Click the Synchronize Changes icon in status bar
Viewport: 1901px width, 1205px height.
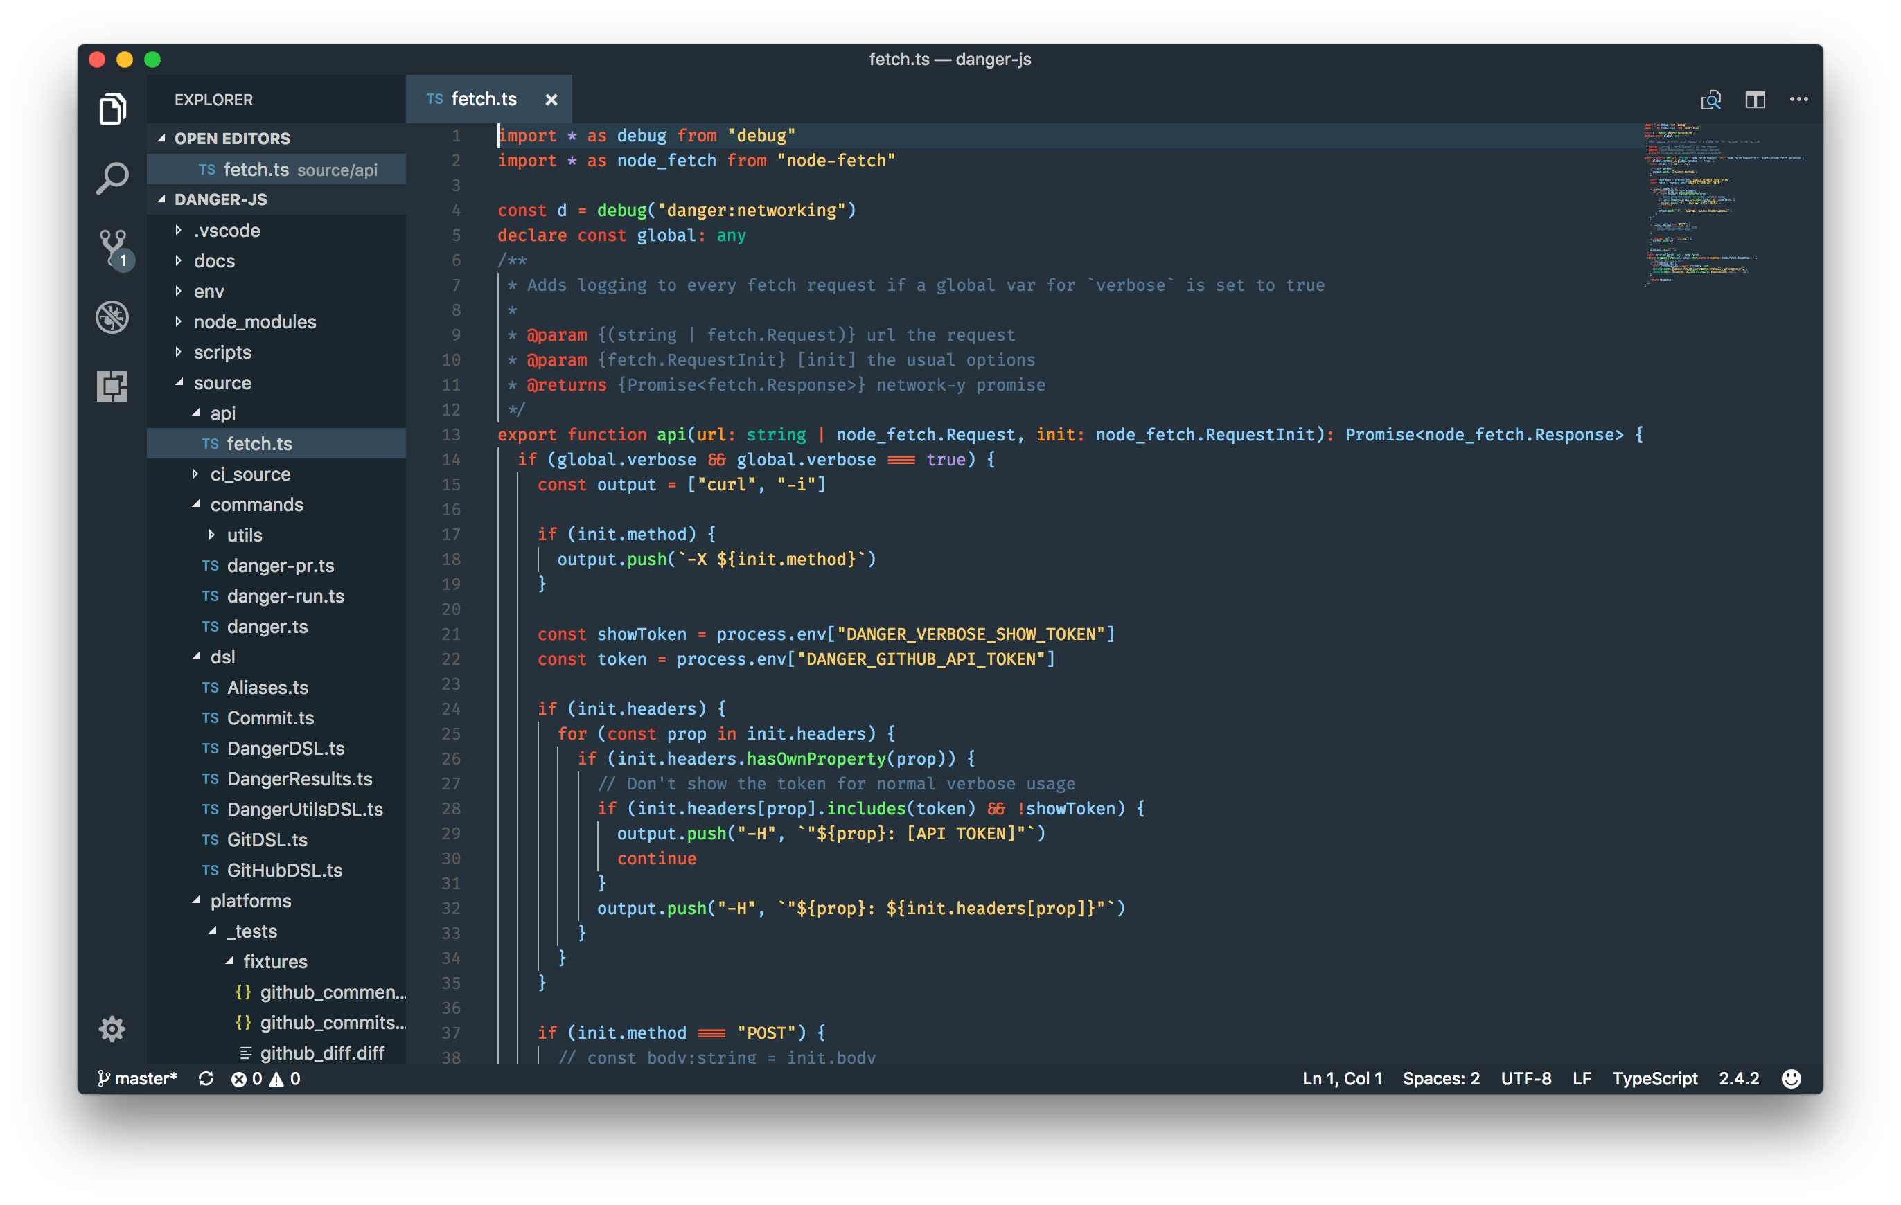206,1078
